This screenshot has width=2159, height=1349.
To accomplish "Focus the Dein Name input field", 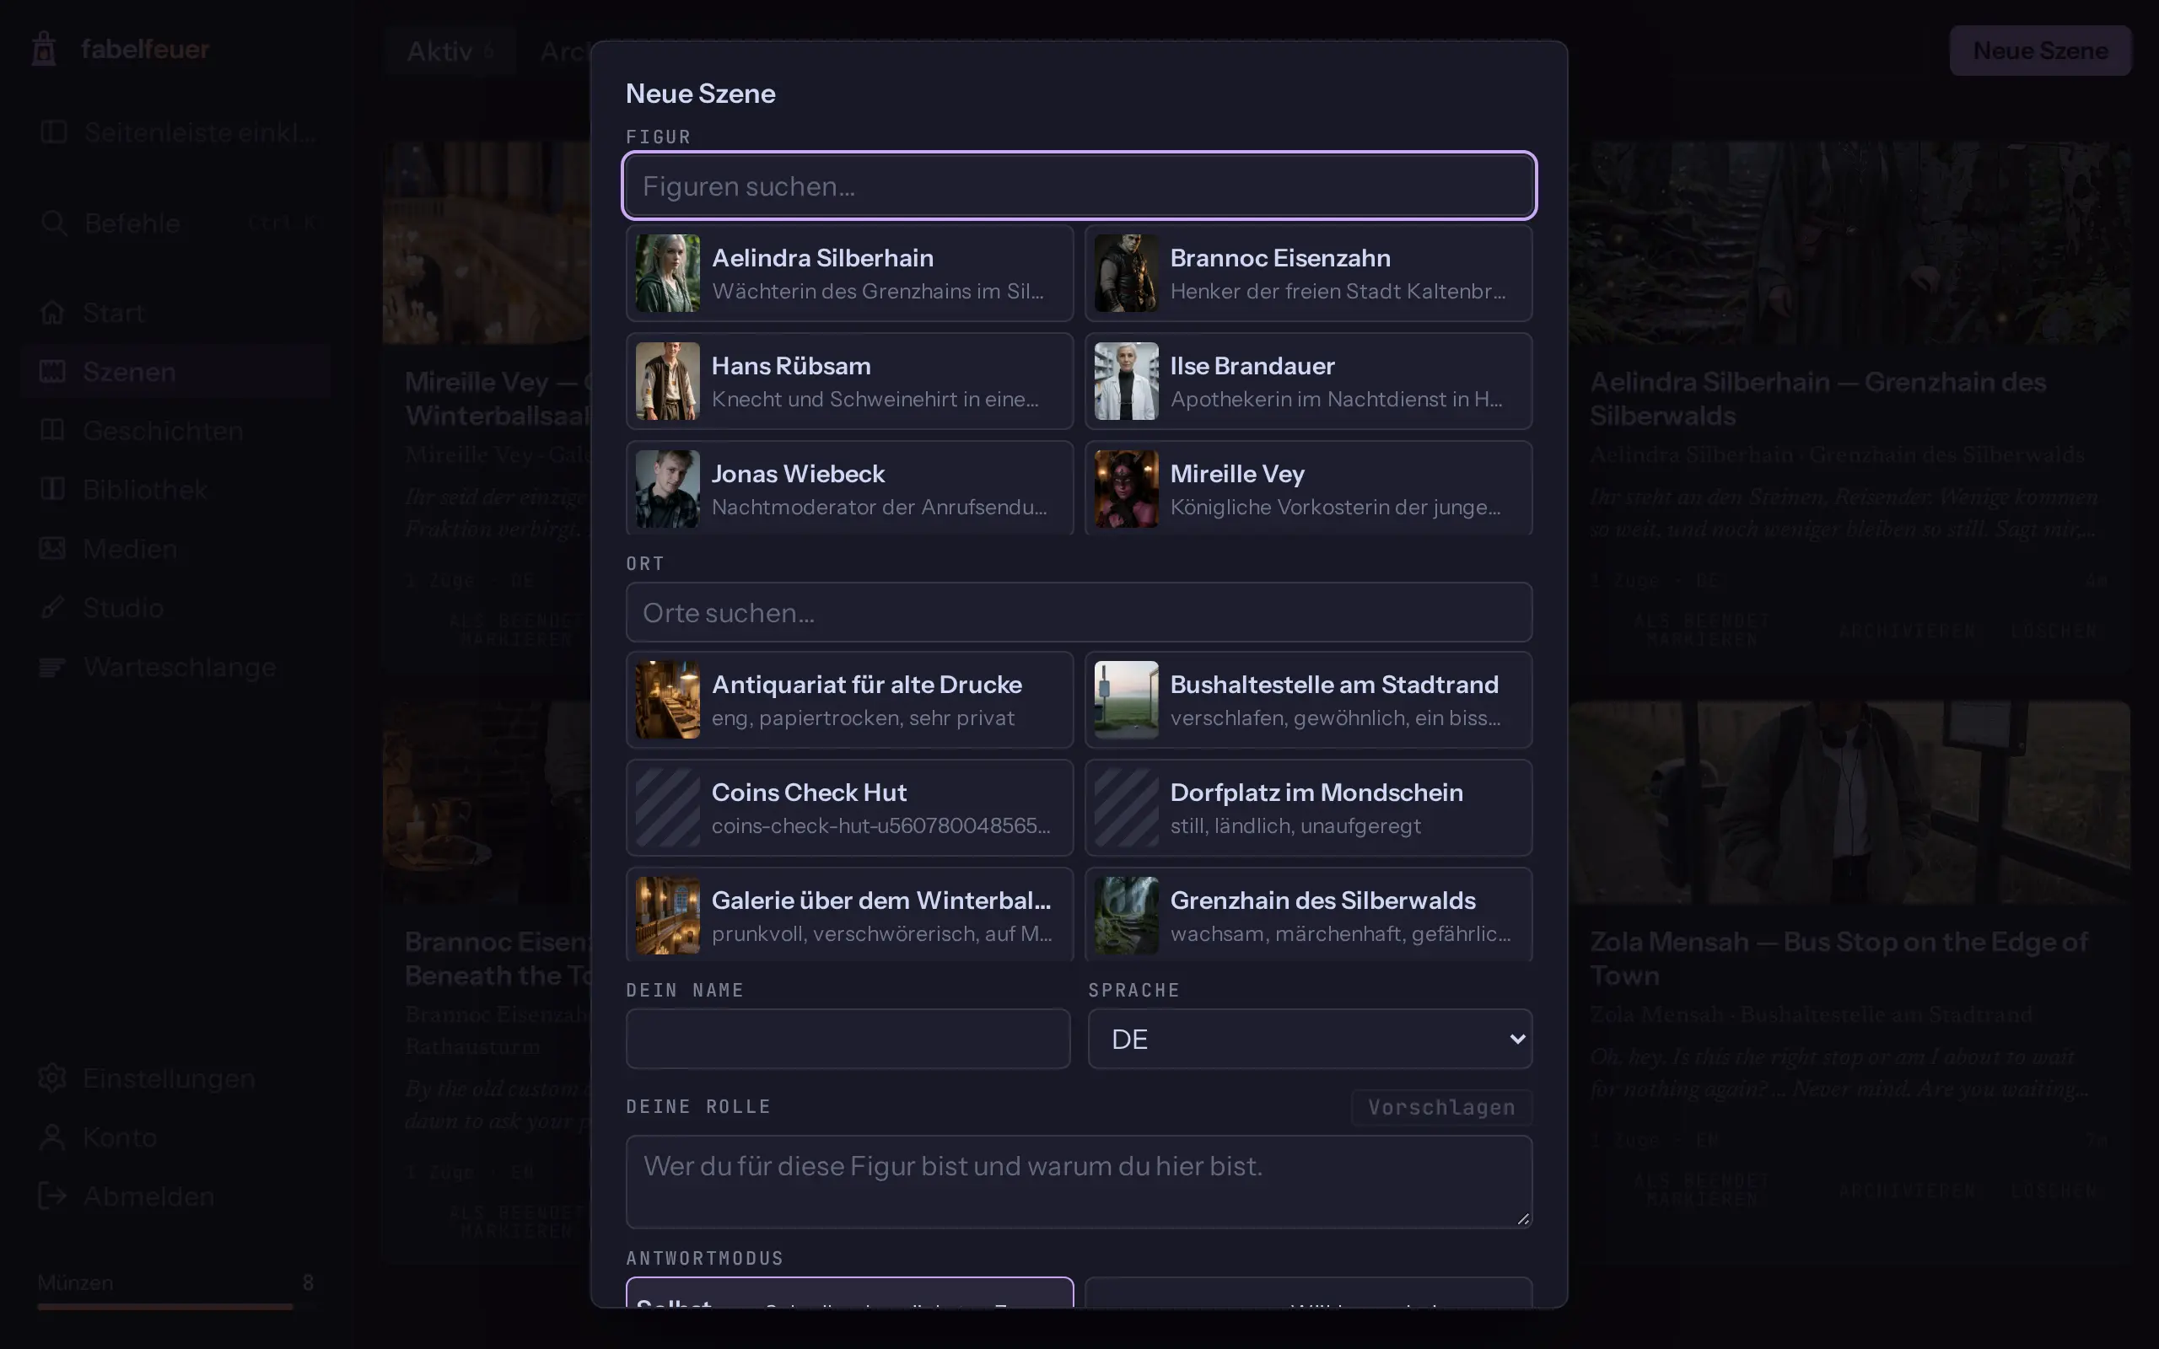I will tap(848, 1039).
